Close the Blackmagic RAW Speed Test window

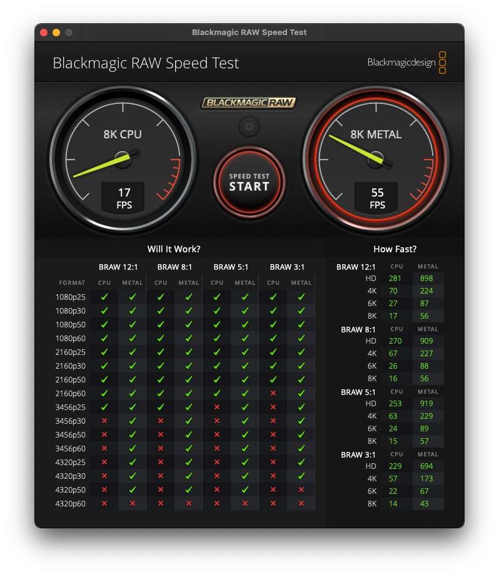coord(44,33)
